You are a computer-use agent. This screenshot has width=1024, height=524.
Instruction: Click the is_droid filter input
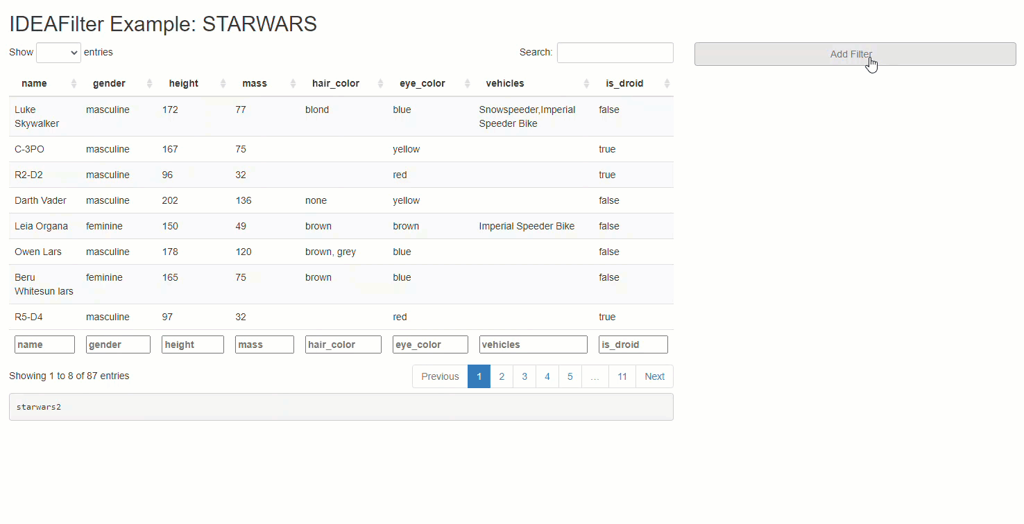633,344
